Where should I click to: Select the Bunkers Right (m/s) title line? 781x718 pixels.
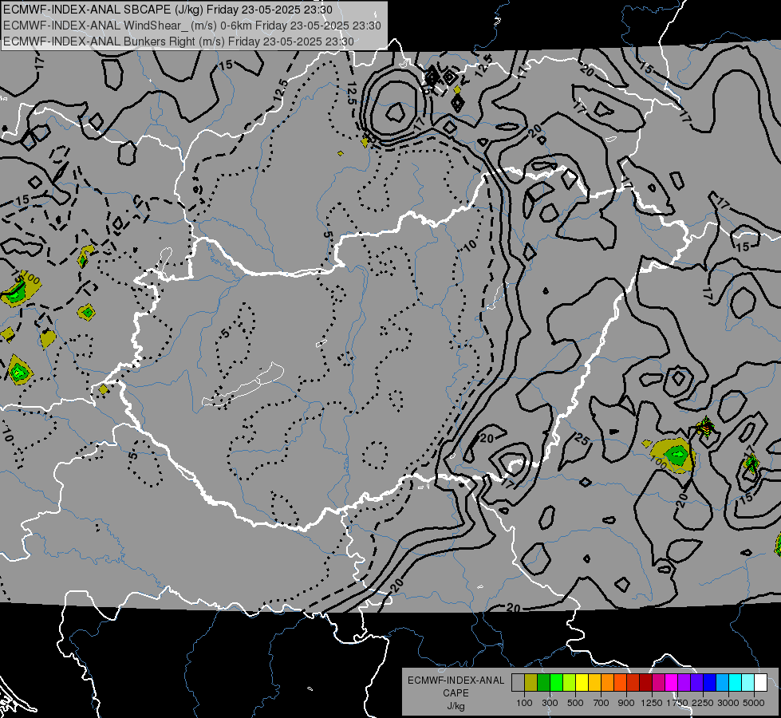[179, 41]
